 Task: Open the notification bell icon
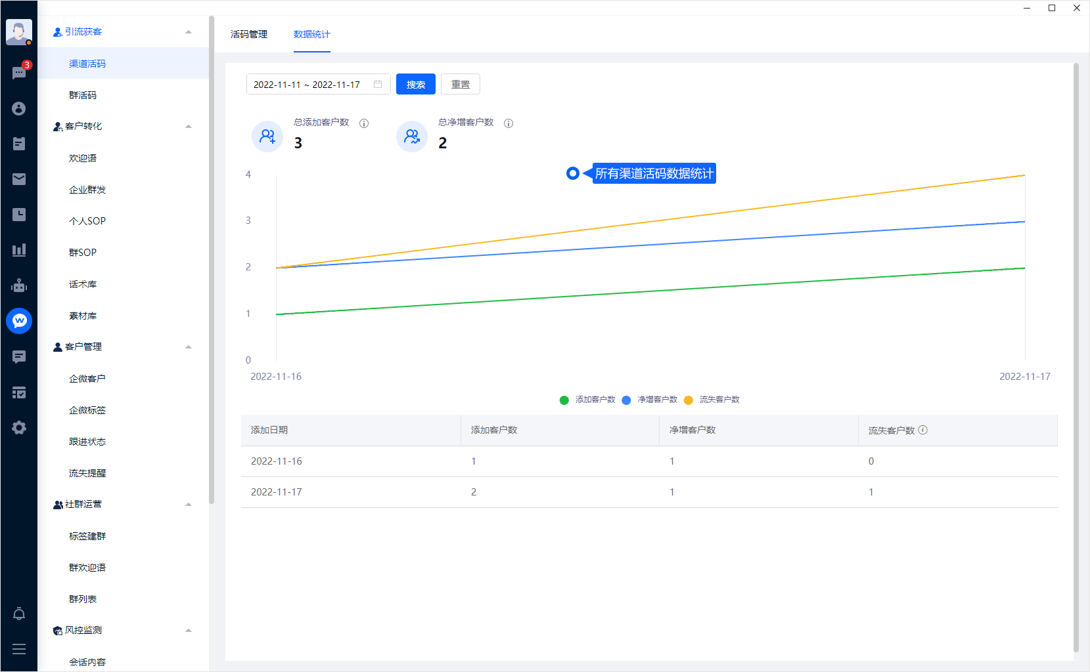coord(19,614)
